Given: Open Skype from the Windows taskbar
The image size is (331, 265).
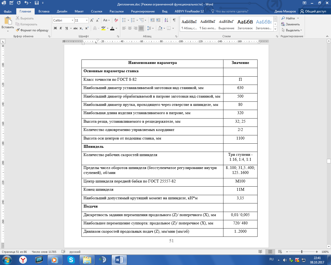Looking at the screenshot, I should coord(71,260).
